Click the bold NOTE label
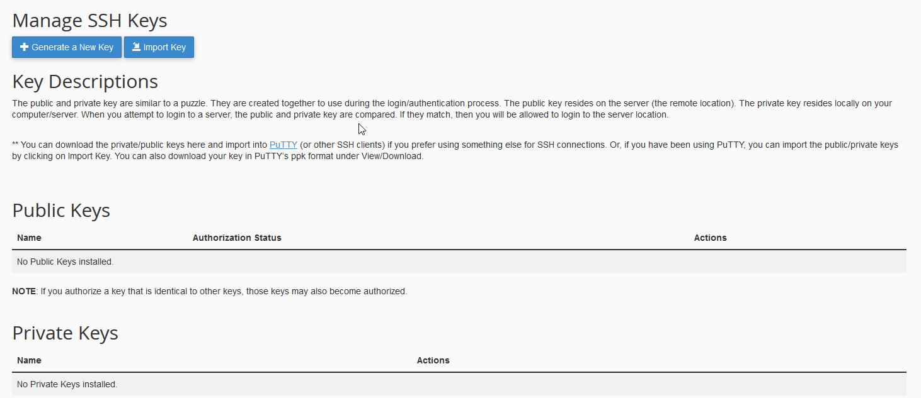The image size is (921, 398). pyautogui.click(x=24, y=292)
